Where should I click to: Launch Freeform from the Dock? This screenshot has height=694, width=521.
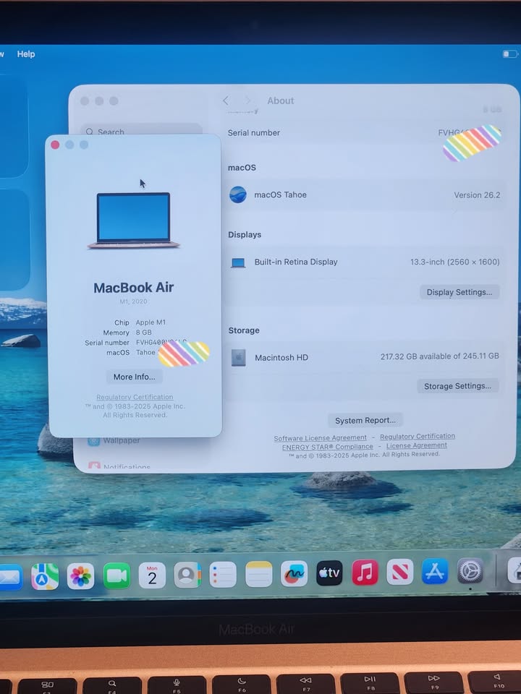295,573
